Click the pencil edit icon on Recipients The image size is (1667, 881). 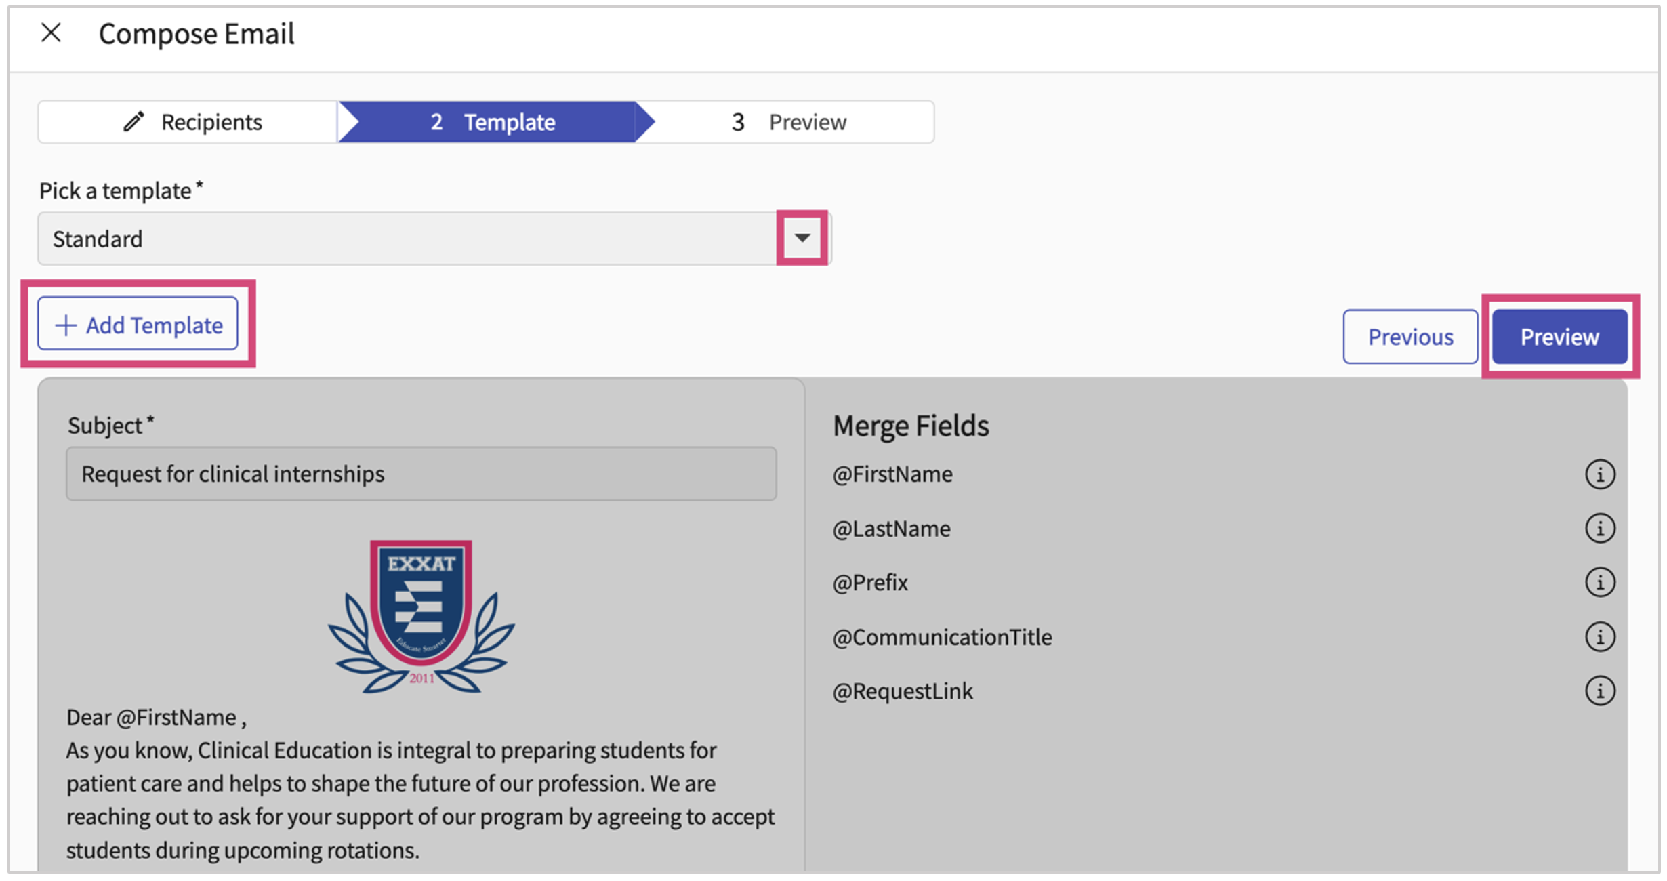133,122
